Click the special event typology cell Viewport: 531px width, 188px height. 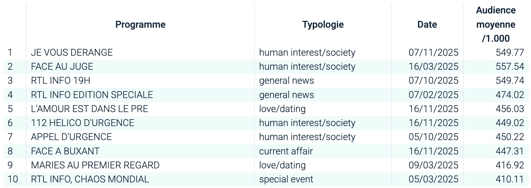pos(286,179)
